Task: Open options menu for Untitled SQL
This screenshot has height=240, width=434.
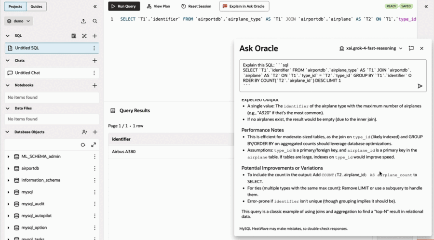Action: click(x=94, y=48)
